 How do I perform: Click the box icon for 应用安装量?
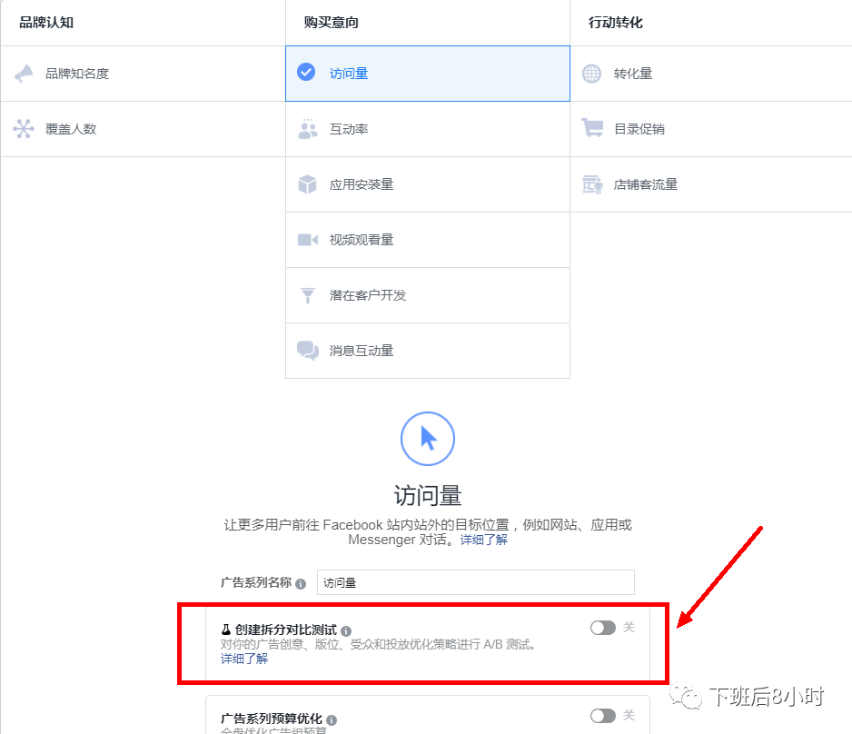(x=308, y=184)
